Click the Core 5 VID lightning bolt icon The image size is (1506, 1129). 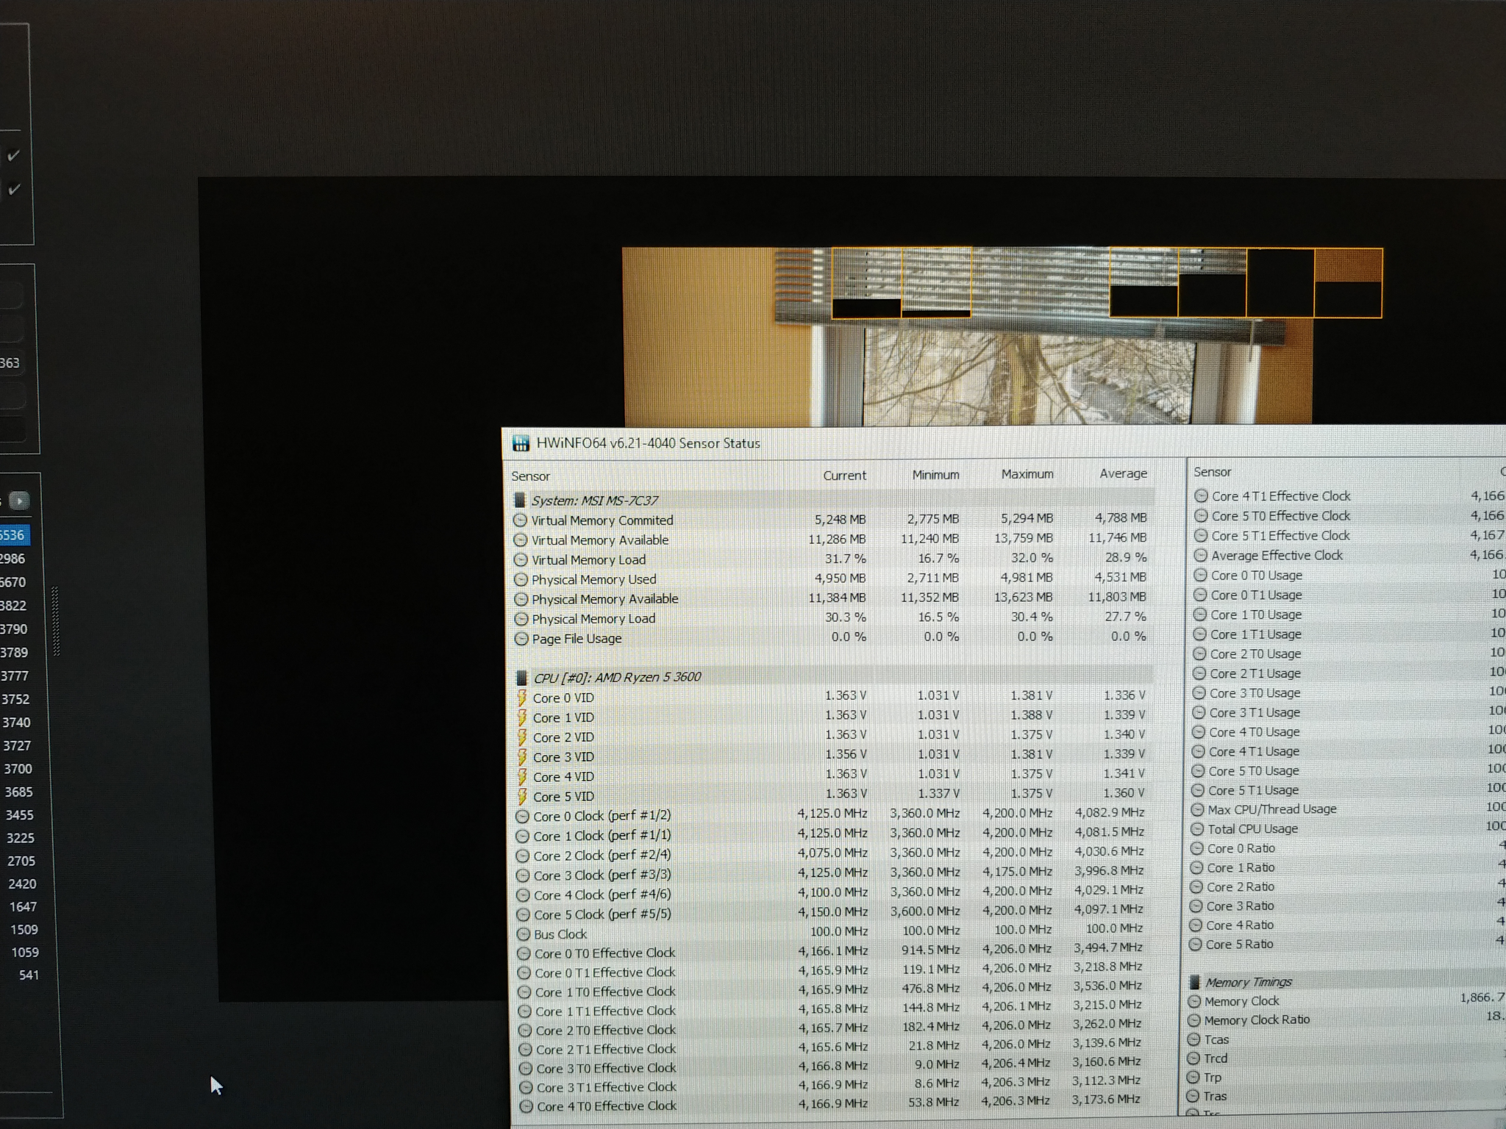(522, 796)
